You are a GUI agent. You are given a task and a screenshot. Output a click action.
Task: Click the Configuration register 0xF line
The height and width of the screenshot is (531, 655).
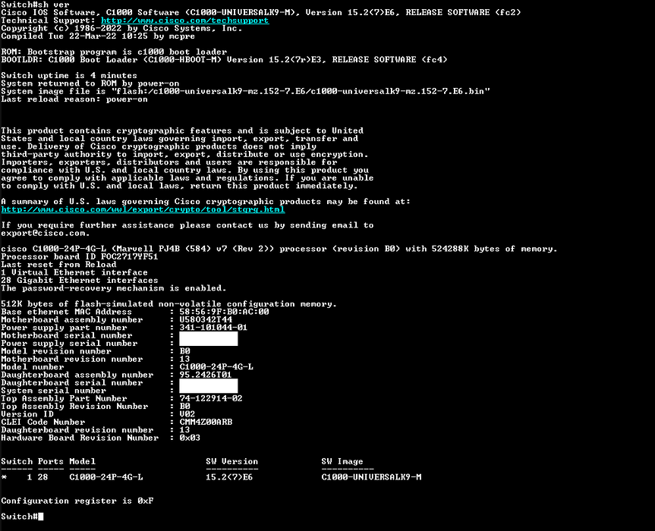[x=77, y=501]
